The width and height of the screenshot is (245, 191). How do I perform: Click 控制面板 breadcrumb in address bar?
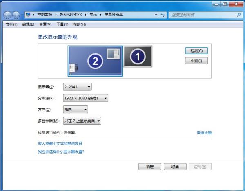coord(45,15)
